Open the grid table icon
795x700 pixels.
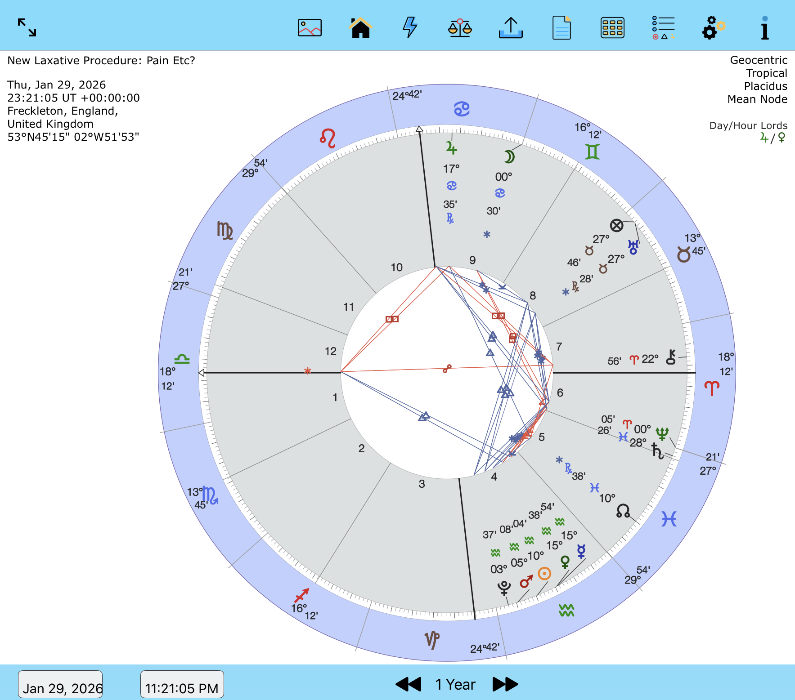pyautogui.click(x=612, y=28)
